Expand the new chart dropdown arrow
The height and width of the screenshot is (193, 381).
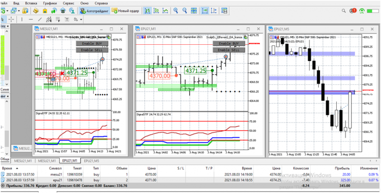pos(8,11)
